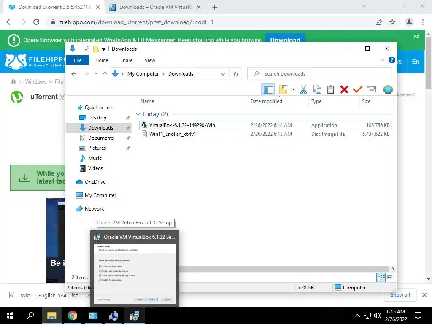Open the Share ribbon tab
432x324 pixels.
pos(126,60)
